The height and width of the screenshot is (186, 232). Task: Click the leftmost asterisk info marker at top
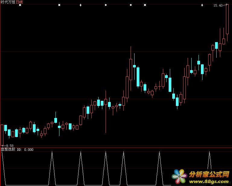coord(20,5)
